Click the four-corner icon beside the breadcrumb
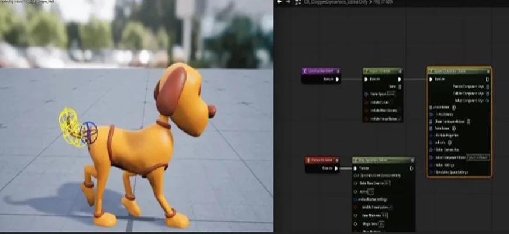The width and height of the screenshot is (509, 234). (x=298, y=2)
